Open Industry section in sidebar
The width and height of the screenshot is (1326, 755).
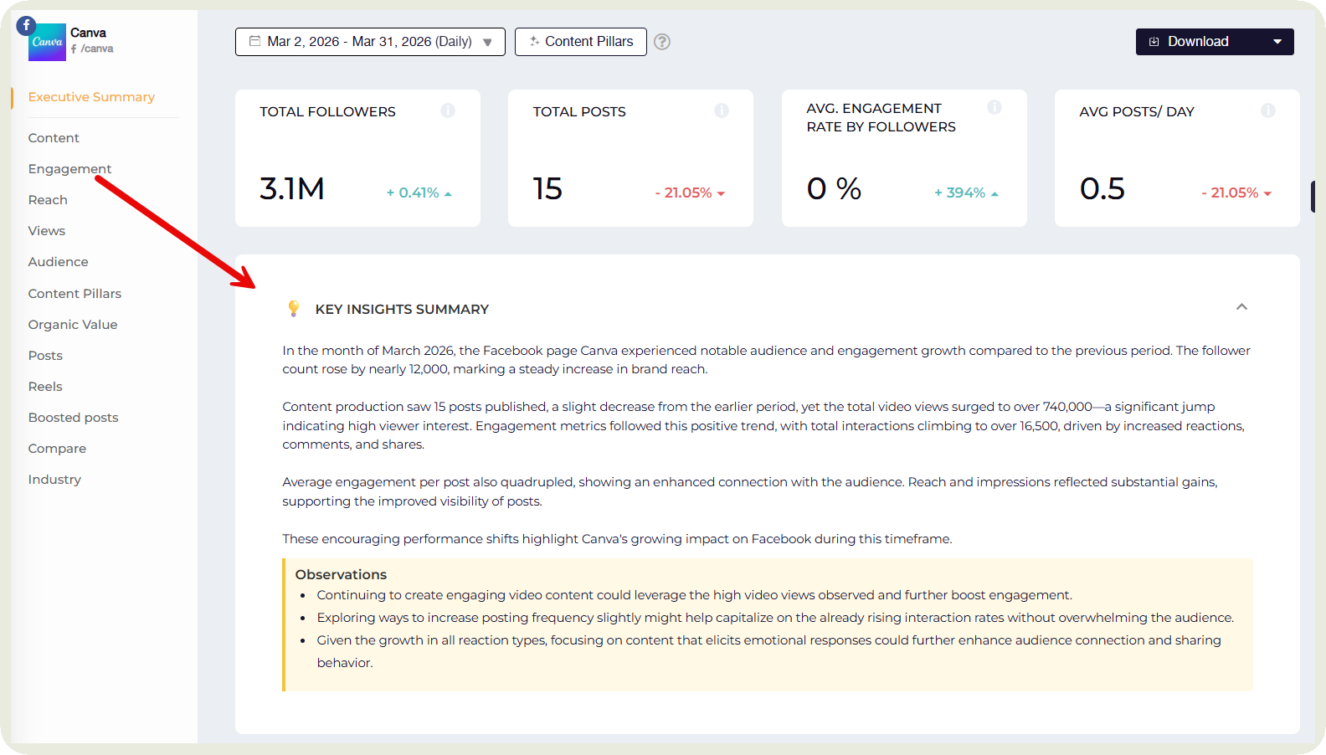pyautogui.click(x=54, y=480)
